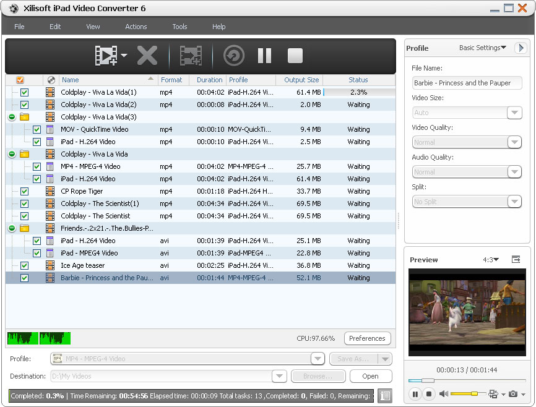Image resolution: width=536 pixels, height=407 pixels.
Task: Open the Tools menu
Action: click(x=179, y=27)
